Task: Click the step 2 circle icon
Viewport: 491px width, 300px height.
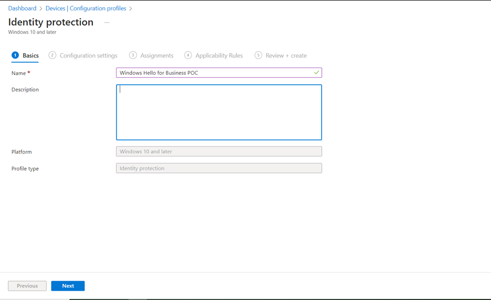Action: (52, 55)
